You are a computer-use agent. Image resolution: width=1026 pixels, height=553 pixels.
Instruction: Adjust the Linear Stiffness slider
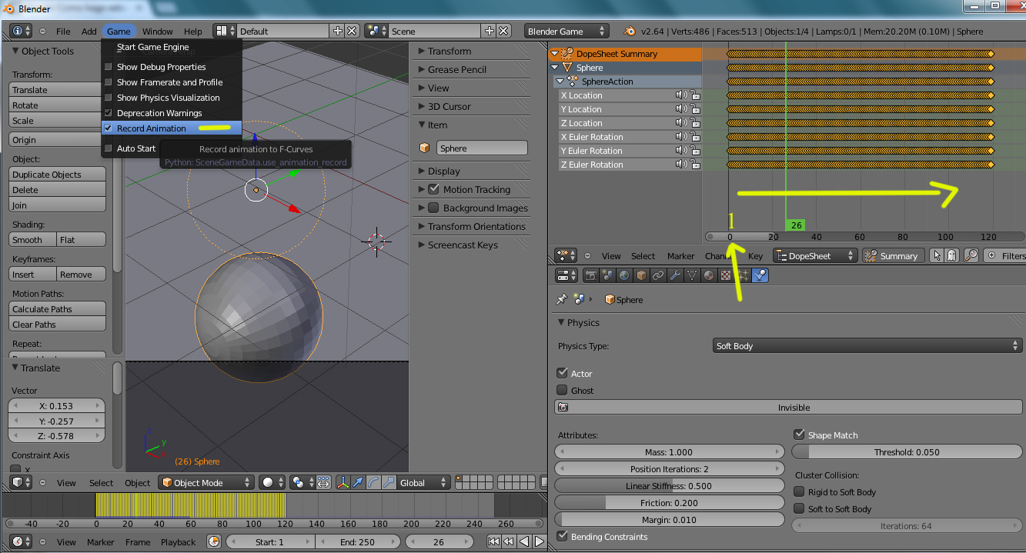668,486
